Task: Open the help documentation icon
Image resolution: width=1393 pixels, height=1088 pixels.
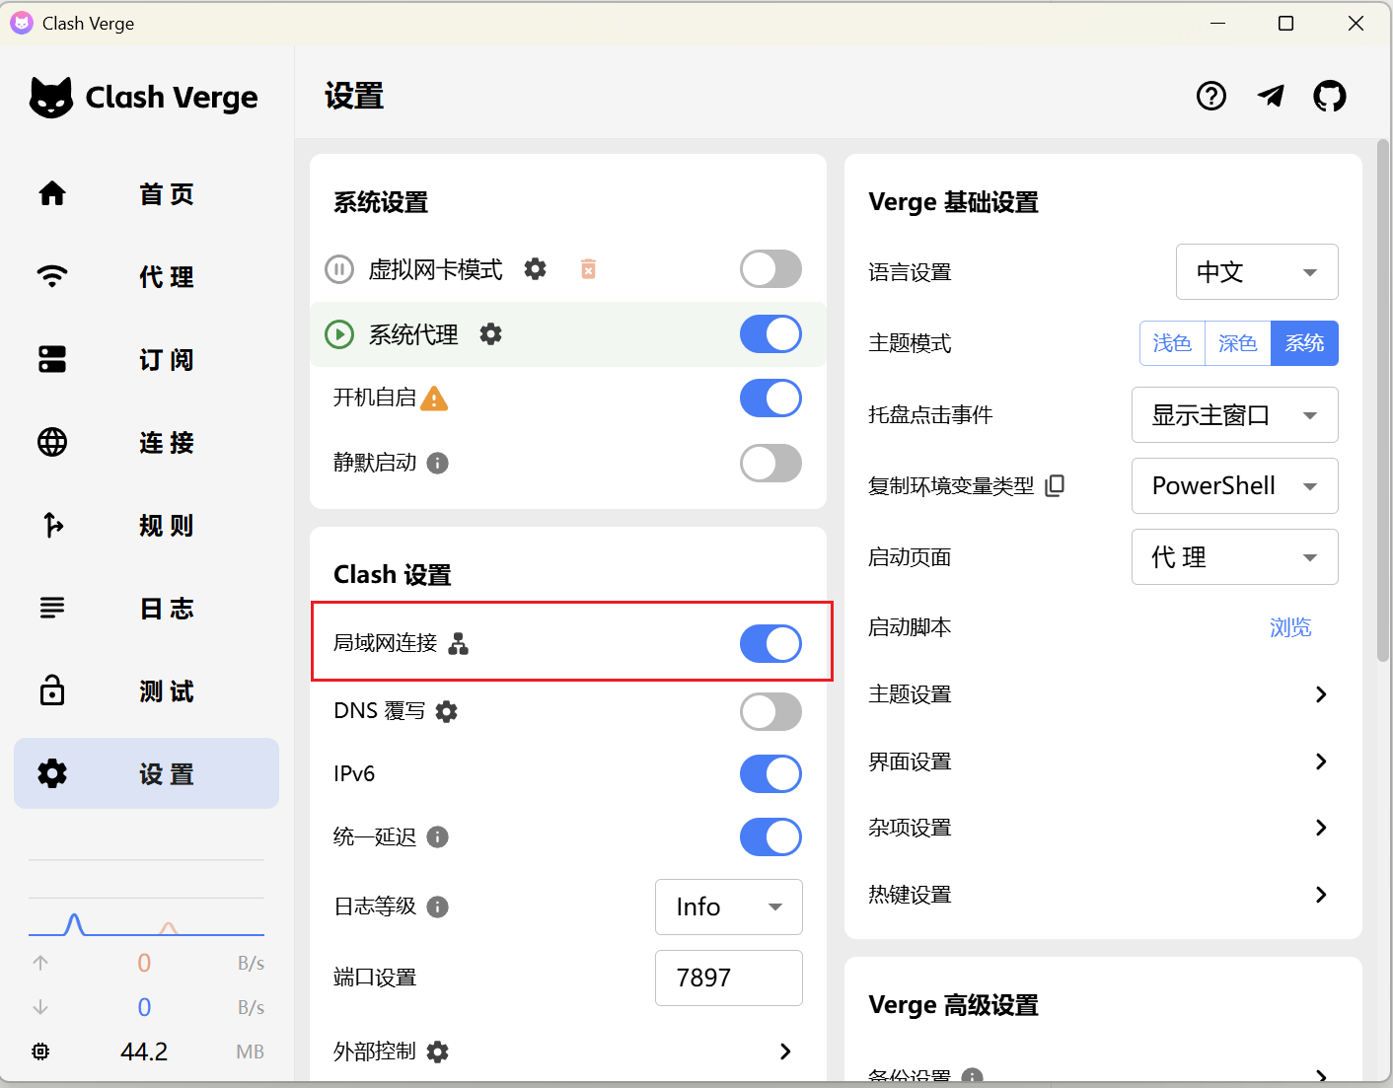Action: point(1210,96)
